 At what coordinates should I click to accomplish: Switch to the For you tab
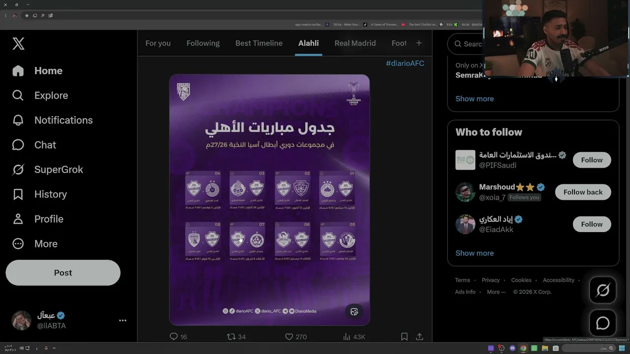coord(158,43)
